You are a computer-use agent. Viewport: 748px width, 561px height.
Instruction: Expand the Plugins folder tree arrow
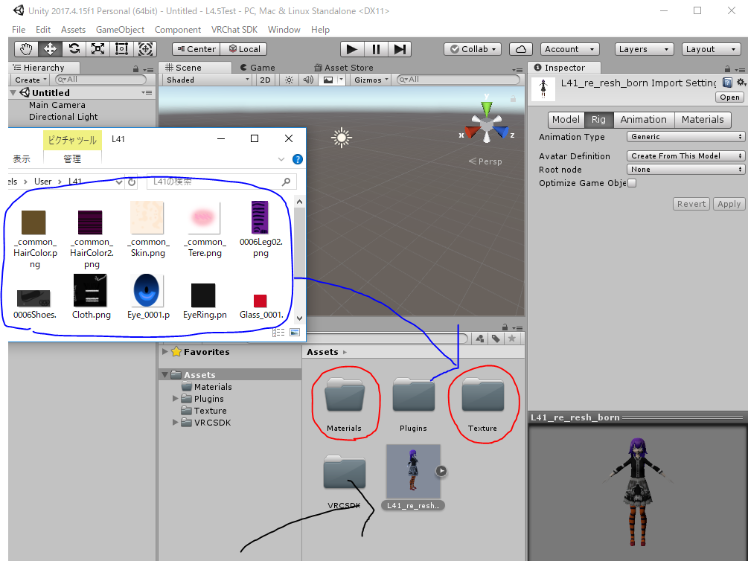coord(175,398)
